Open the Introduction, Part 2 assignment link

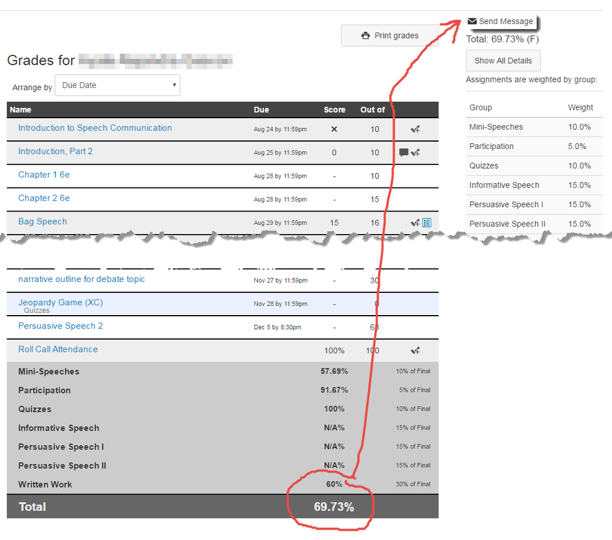click(x=55, y=151)
